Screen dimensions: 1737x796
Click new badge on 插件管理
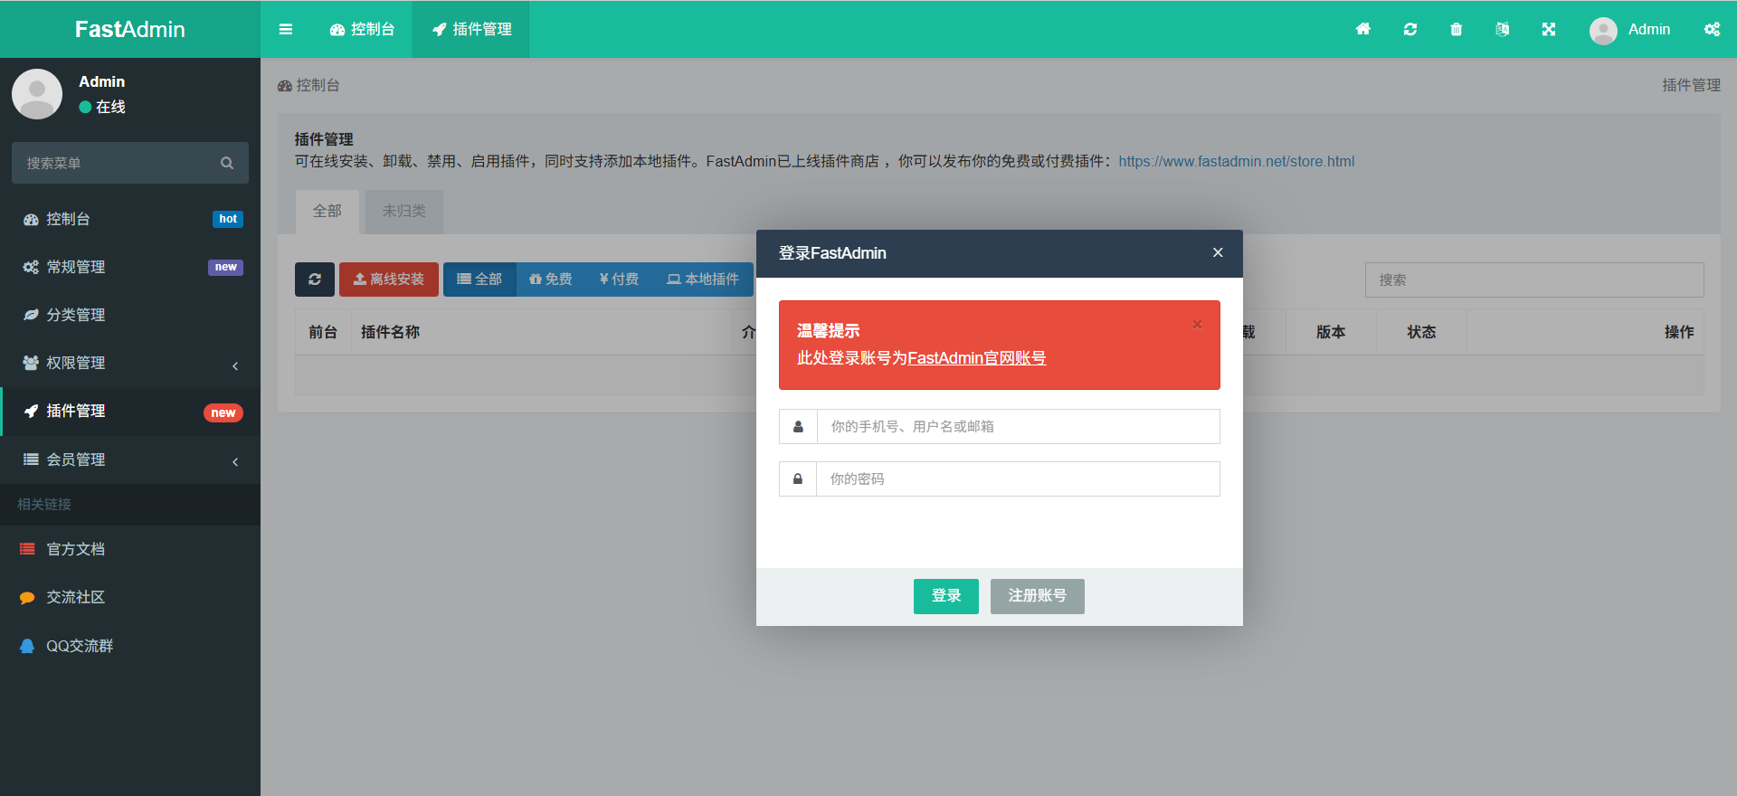click(x=223, y=412)
